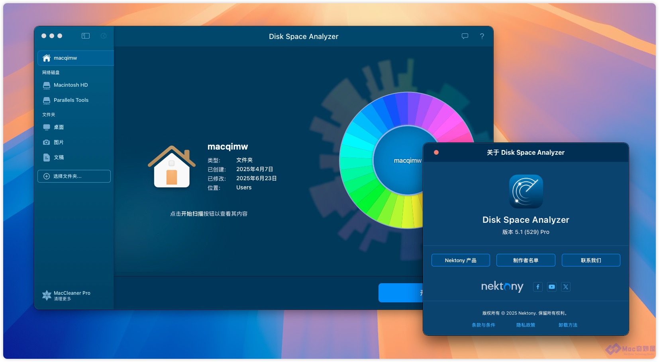Click 选择文件夹... button
This screenshot has width=659, height=362.
pos(74,176)
